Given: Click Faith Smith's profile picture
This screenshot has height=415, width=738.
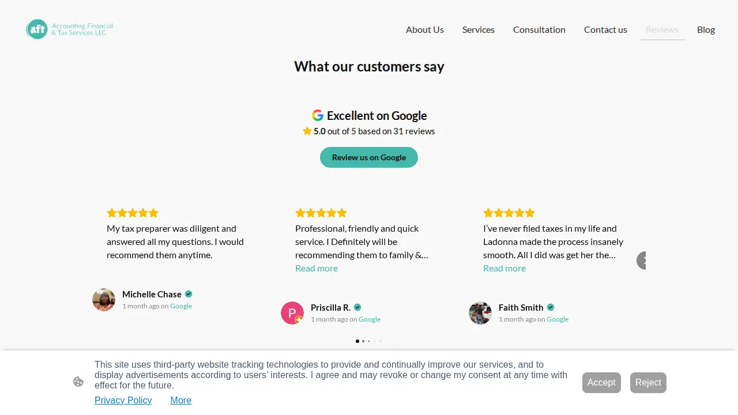Looking at the screenshot, I should [x=480, y=313].
